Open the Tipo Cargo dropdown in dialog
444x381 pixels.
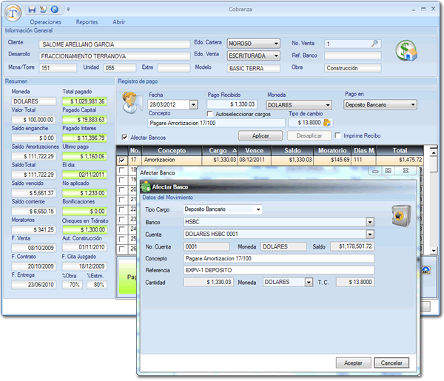pyautogui.click(x=258, y=209)
